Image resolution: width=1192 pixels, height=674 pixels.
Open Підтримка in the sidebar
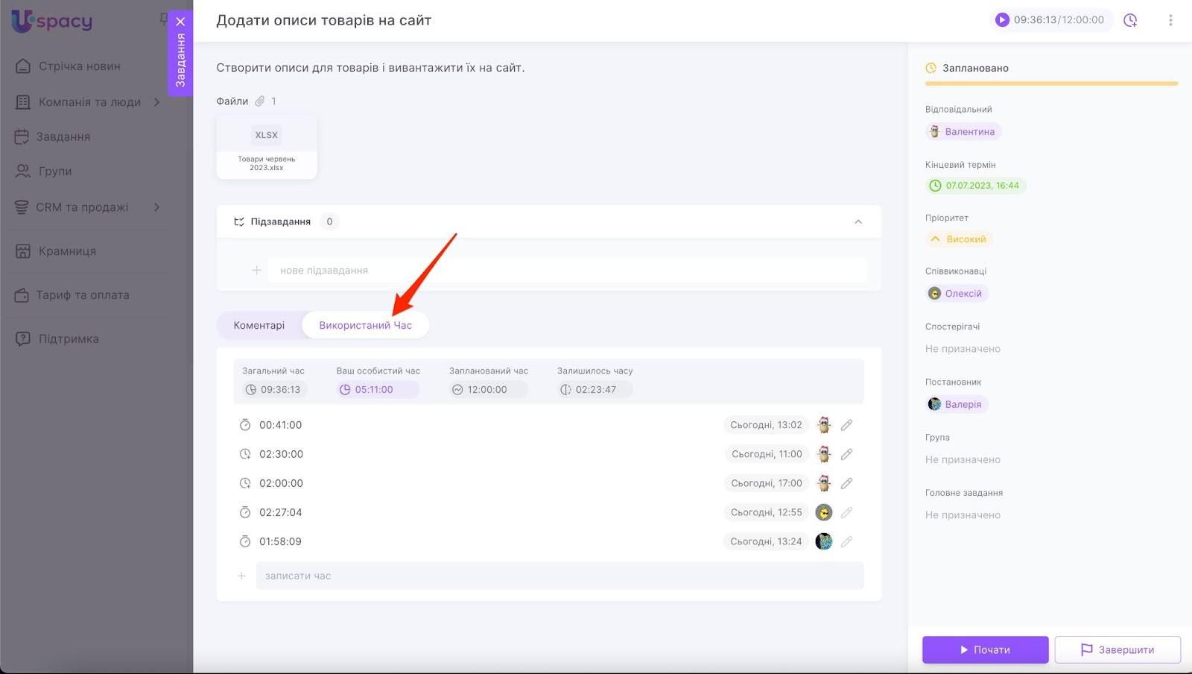[69, 339]
